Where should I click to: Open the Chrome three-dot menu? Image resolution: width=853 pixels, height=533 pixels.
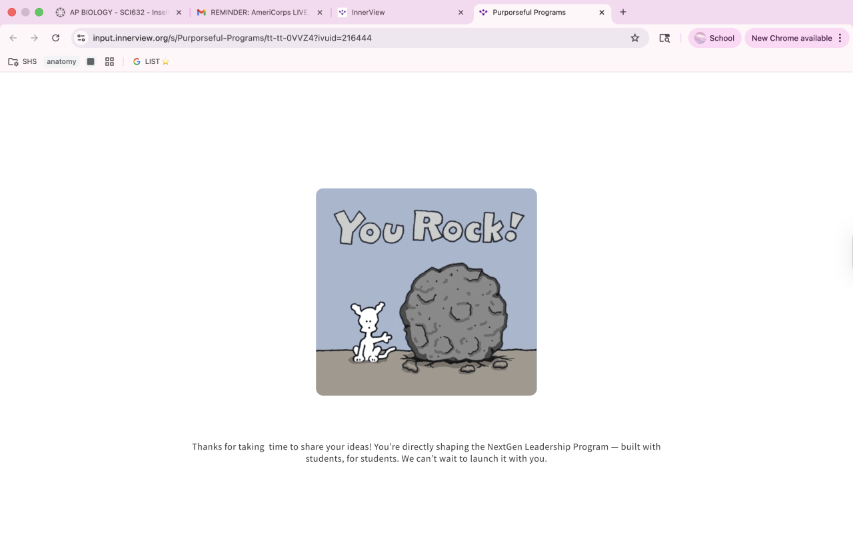[x=840, y=38]
